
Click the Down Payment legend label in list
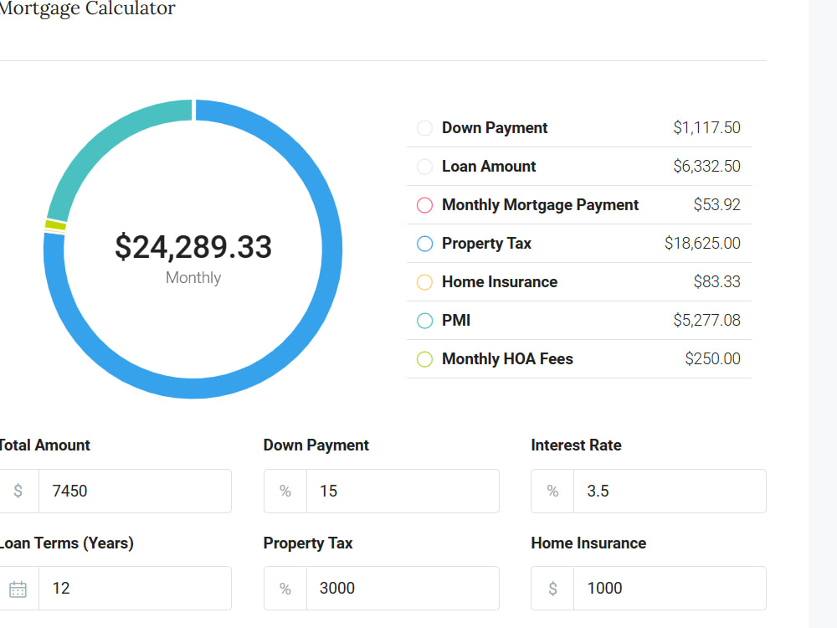click(495, 128)
